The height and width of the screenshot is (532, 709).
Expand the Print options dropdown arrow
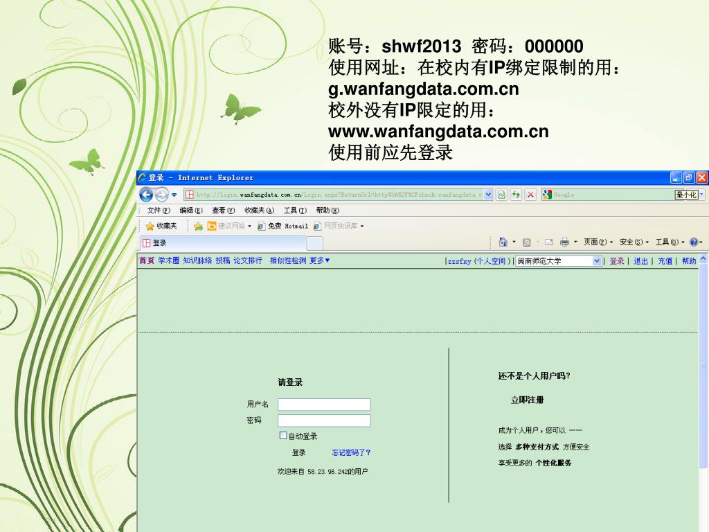(x=575, y=242)
